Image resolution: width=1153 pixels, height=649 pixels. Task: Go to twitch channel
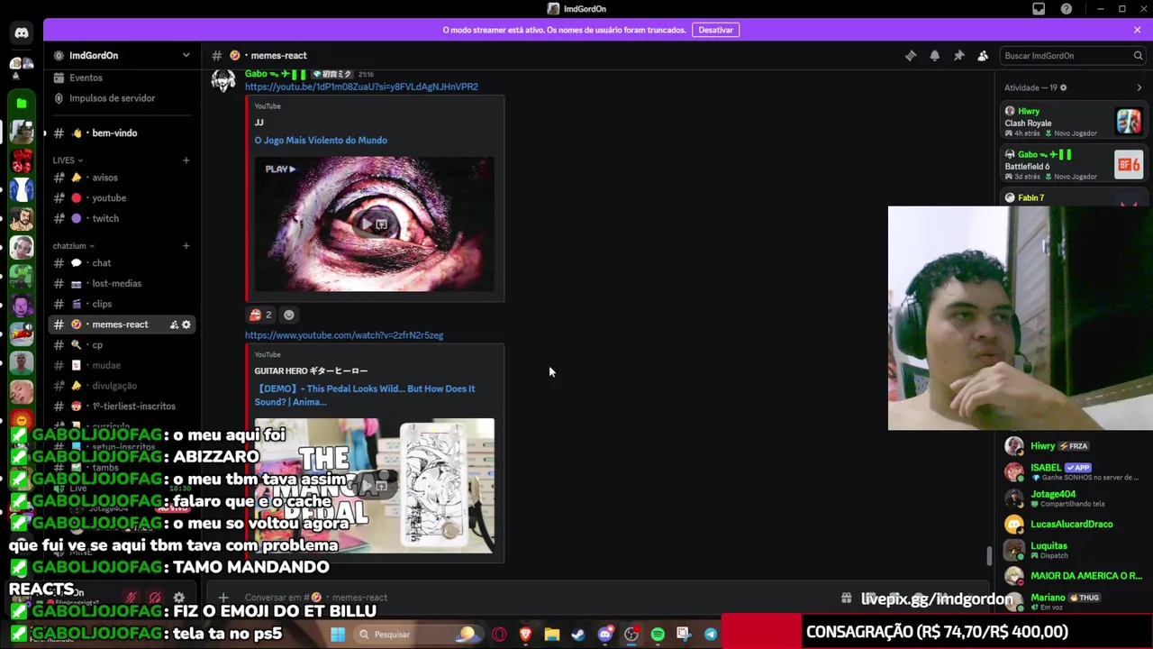(122, 219)
